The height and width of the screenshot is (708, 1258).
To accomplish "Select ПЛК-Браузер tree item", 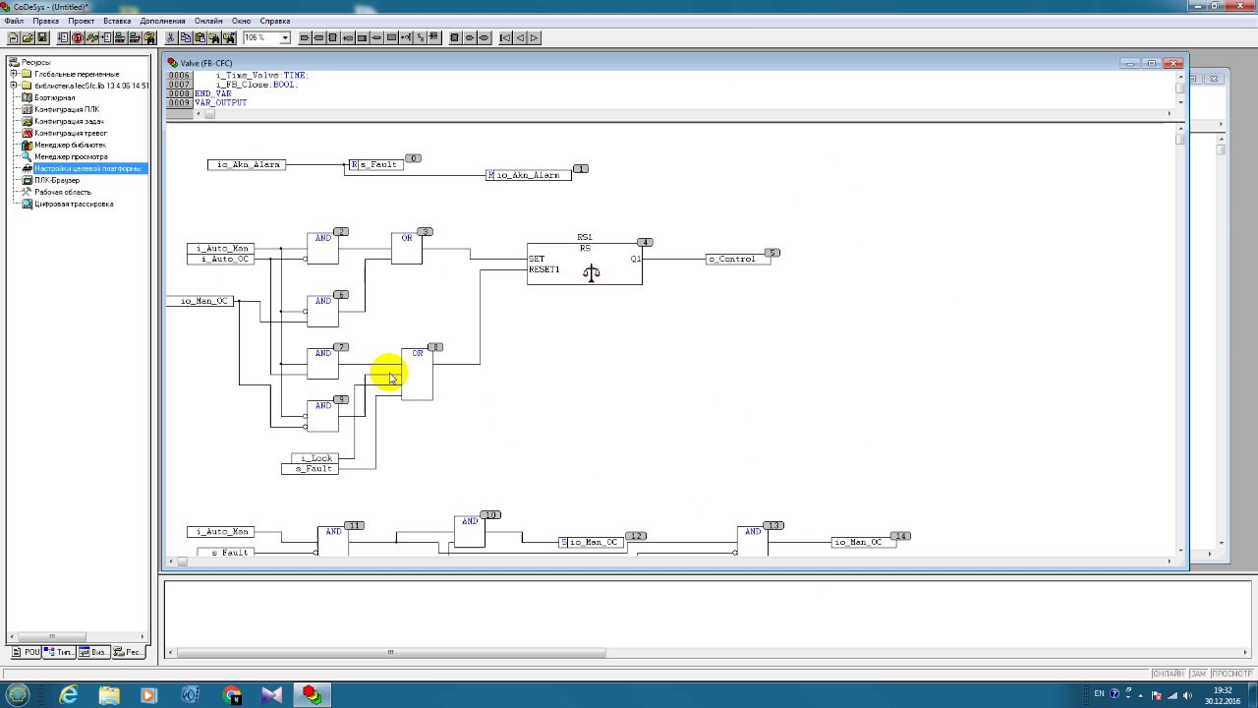I will click(57, 180).
